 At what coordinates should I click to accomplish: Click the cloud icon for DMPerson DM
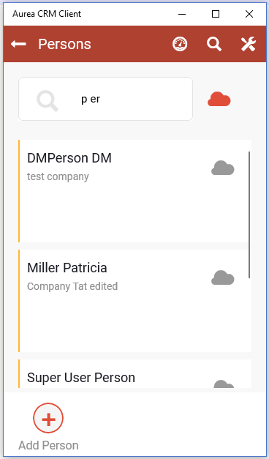(223, 168)
